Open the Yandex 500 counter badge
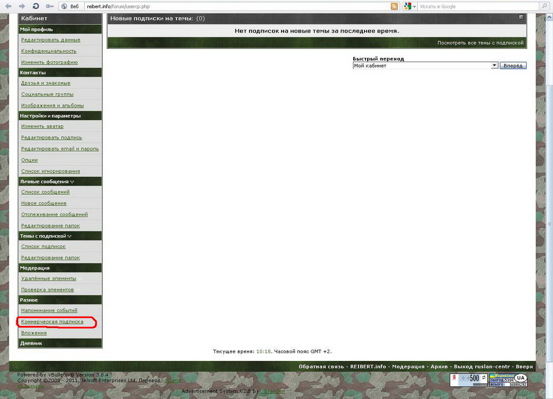Viewport: 553px width, 399px height. tap(469, 379)
